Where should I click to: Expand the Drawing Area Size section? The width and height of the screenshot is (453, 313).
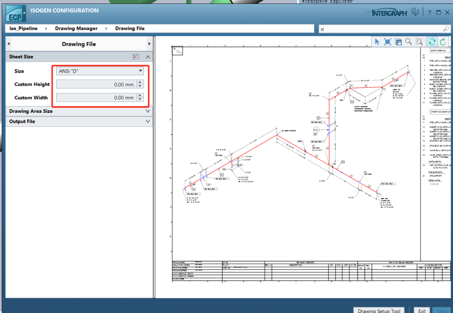coord(148,111)
